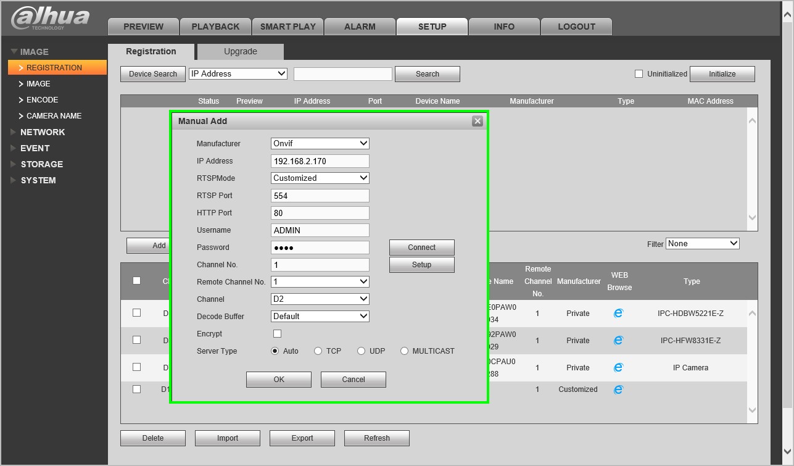Open REGISTRATION in the sidebar

(x=57, y=68)
